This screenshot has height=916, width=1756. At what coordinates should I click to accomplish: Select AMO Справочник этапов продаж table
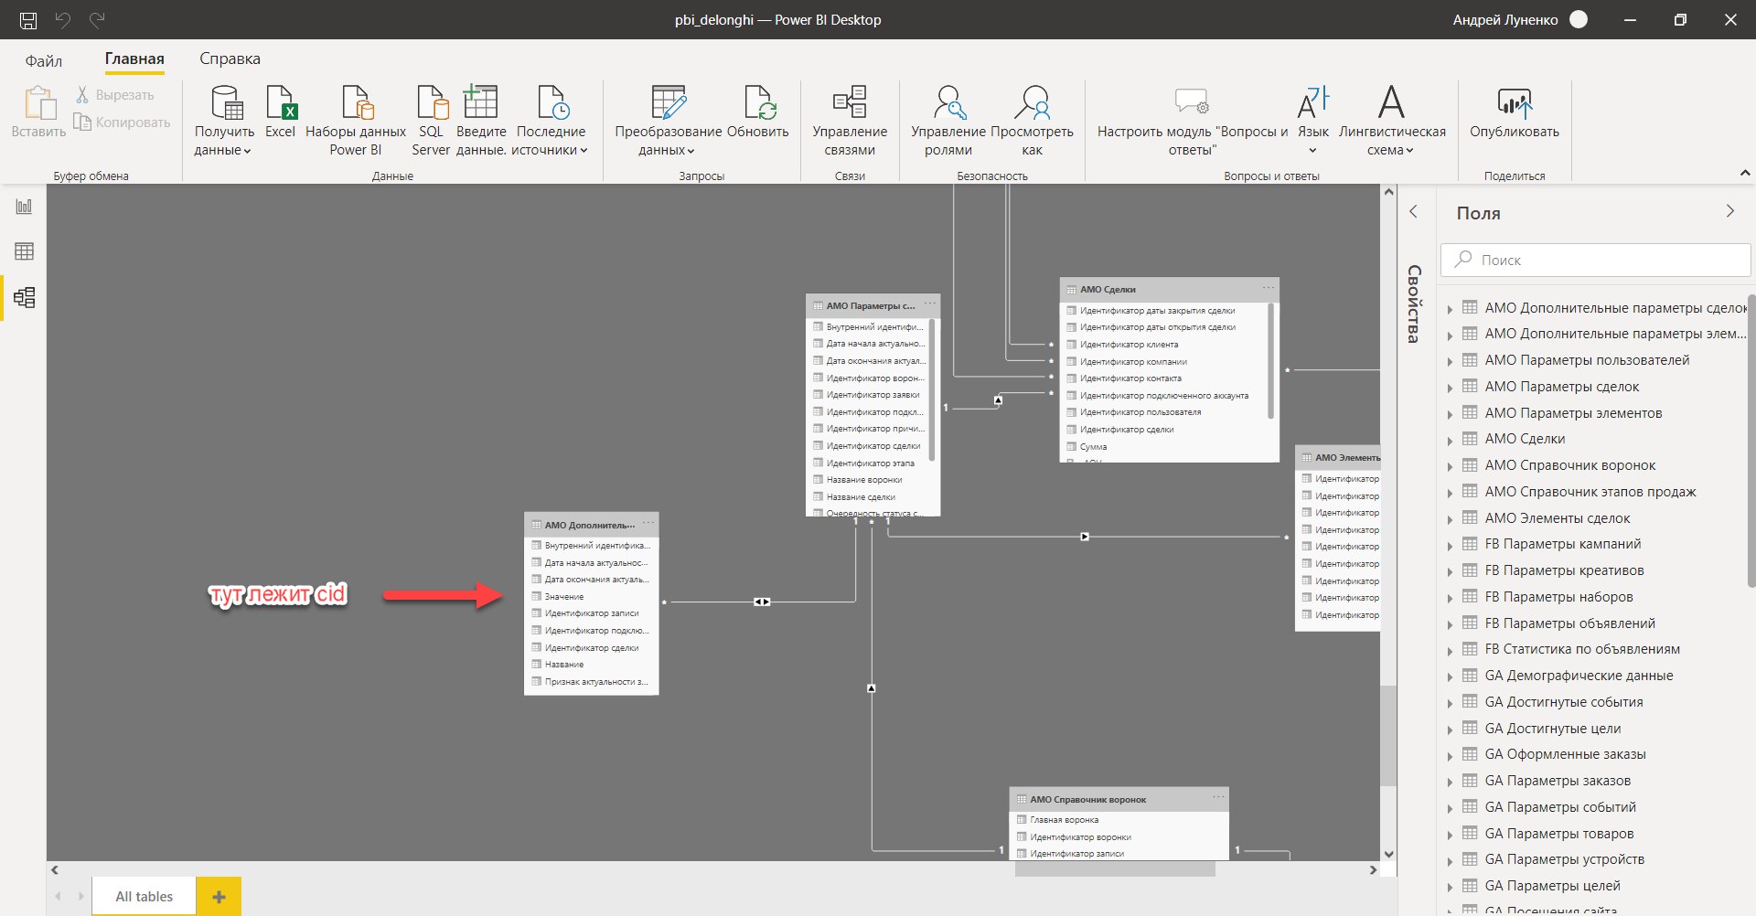pyautogui.click(x=1590, y=492)
